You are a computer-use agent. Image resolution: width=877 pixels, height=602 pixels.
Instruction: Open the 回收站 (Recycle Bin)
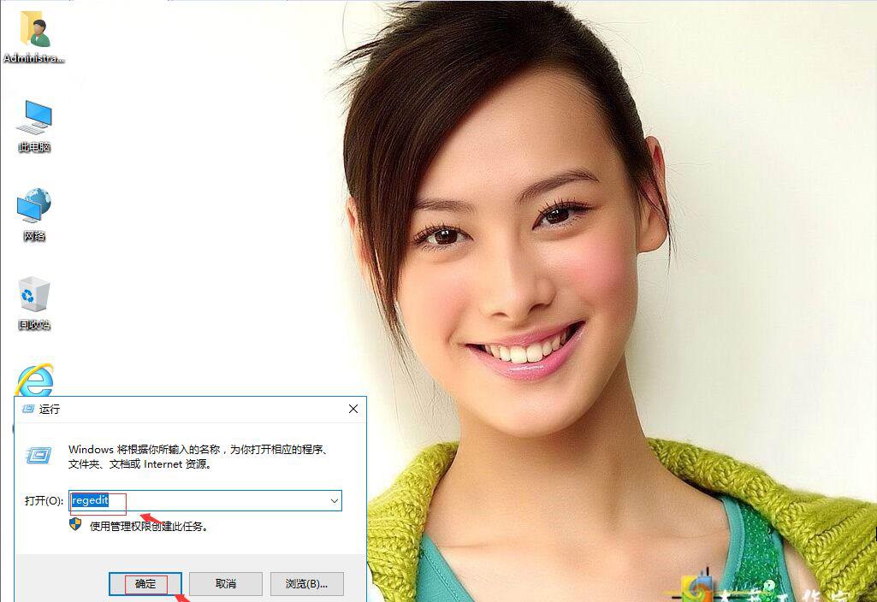[34, 301]
